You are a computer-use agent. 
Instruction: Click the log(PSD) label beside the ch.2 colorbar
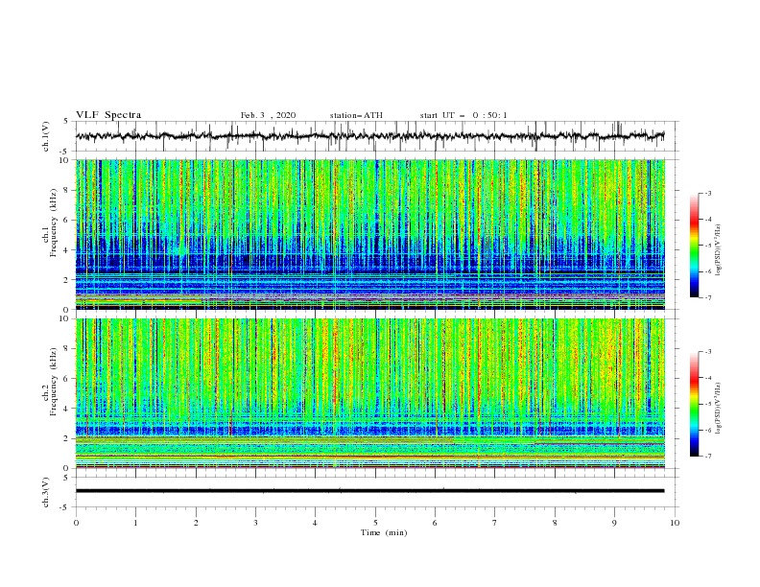719,408
